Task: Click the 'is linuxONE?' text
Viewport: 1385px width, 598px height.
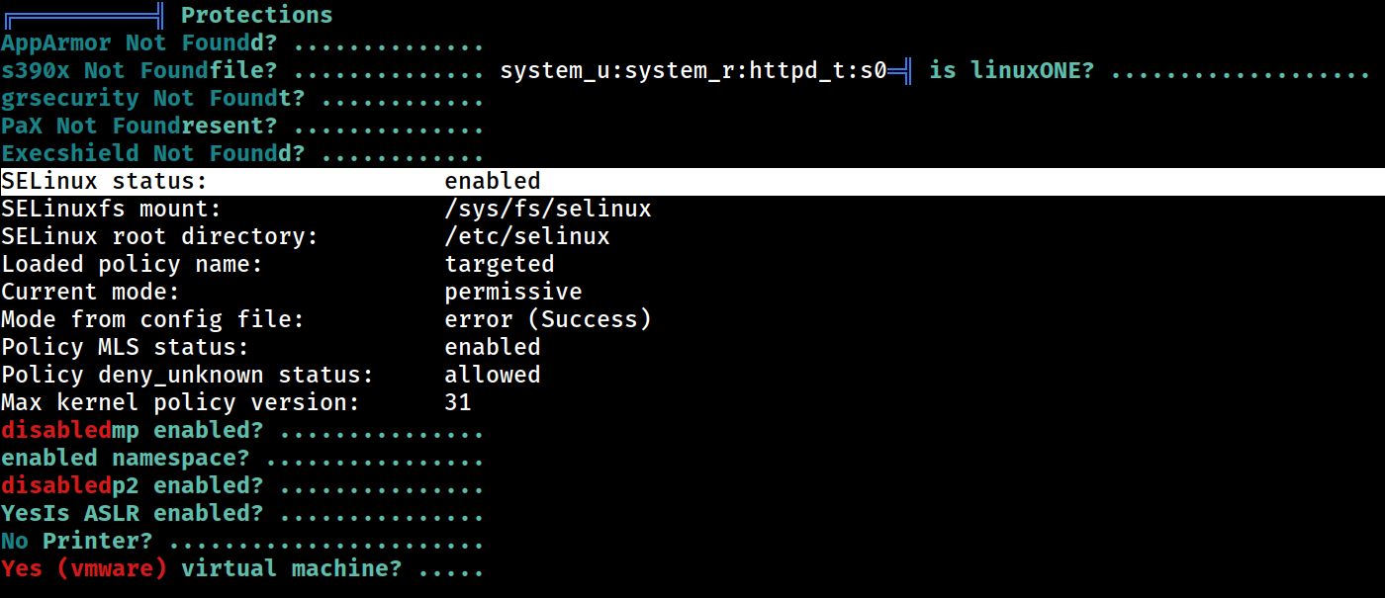Action: click(1012, 70)
